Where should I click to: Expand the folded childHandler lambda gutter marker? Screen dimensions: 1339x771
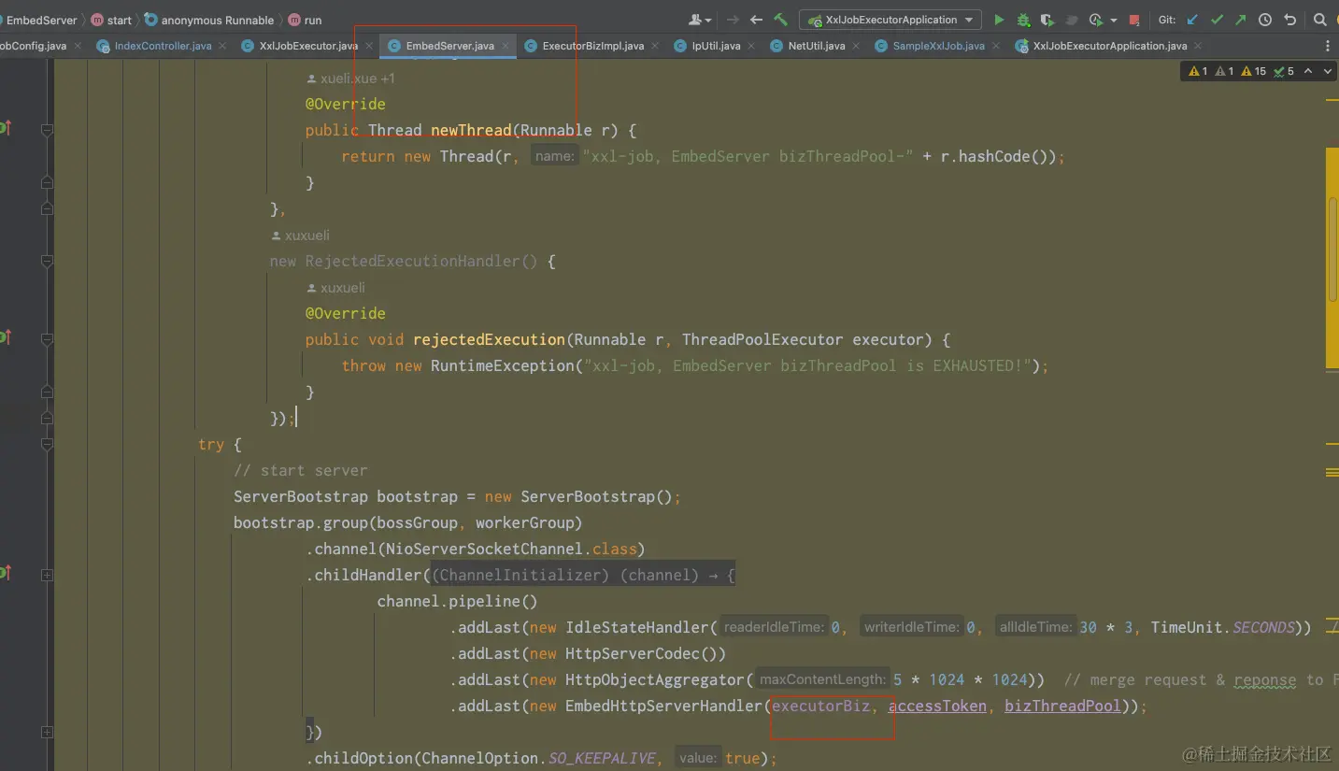47,576
